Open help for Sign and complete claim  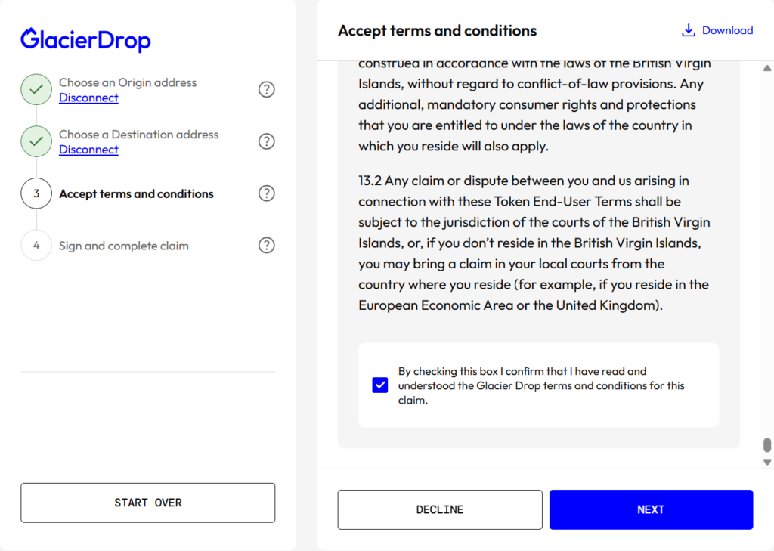[267, 246]
